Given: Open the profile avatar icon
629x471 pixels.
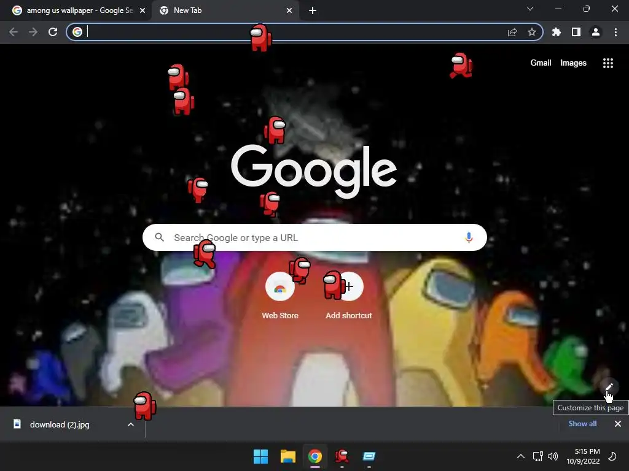Looking at the screenshot, I should pos(596,32).
